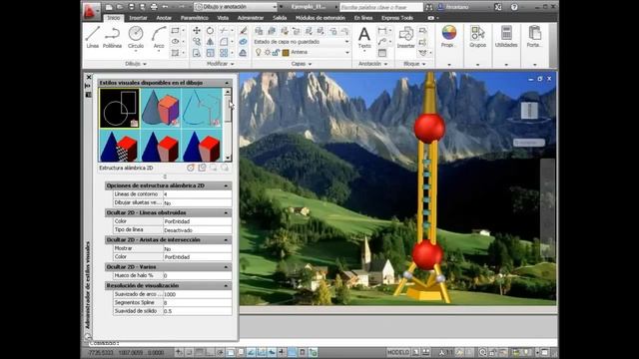
Task: Click the Erase tool in Modificar
Action: tap(243, 31)
